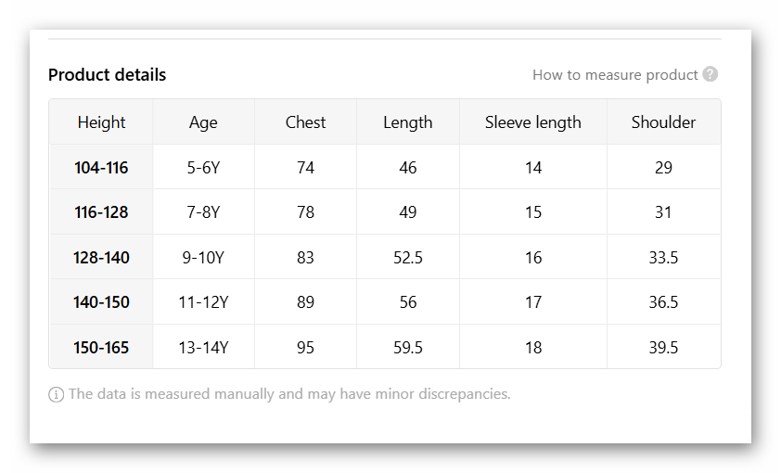Select the Age column header
This screenshot has width=781, height=473.
[x=203, y=122]
